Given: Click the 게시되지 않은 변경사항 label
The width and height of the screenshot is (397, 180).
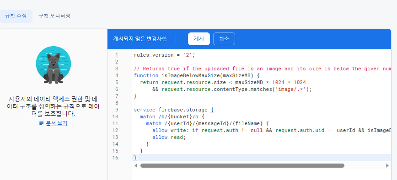Looking at the screenshot, I should point(140,39).
